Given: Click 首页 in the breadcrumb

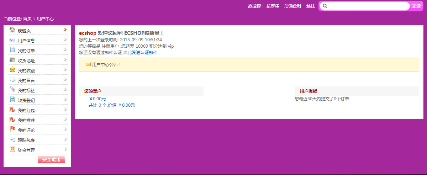Looking at the screenshot, I should (x=27, y=19).
